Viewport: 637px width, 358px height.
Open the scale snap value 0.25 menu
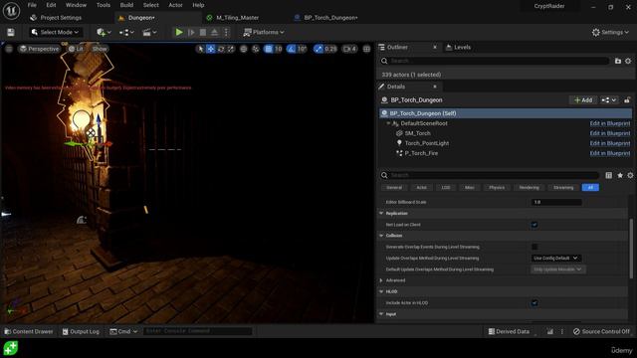[330, 49]
